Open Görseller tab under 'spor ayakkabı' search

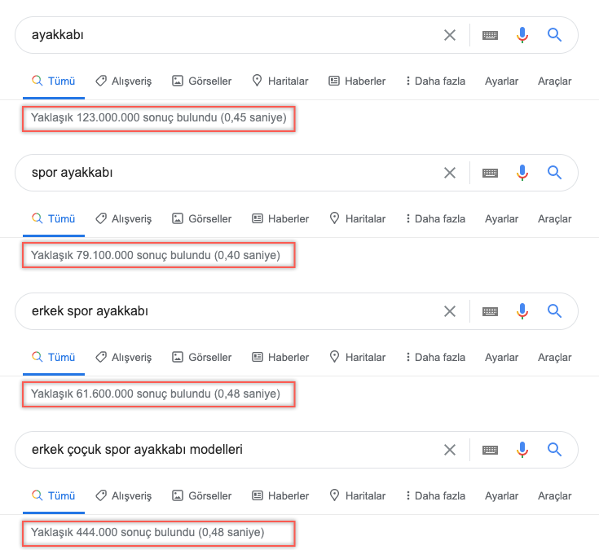click(x=202, y=219)
